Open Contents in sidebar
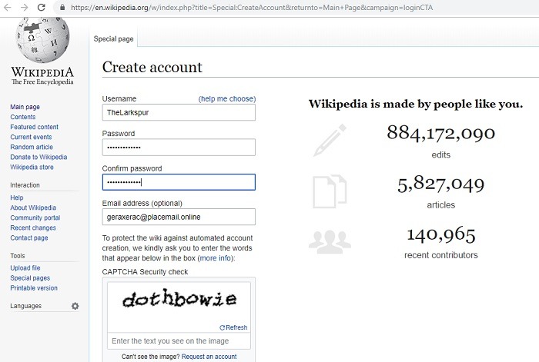 click(22, 117)
